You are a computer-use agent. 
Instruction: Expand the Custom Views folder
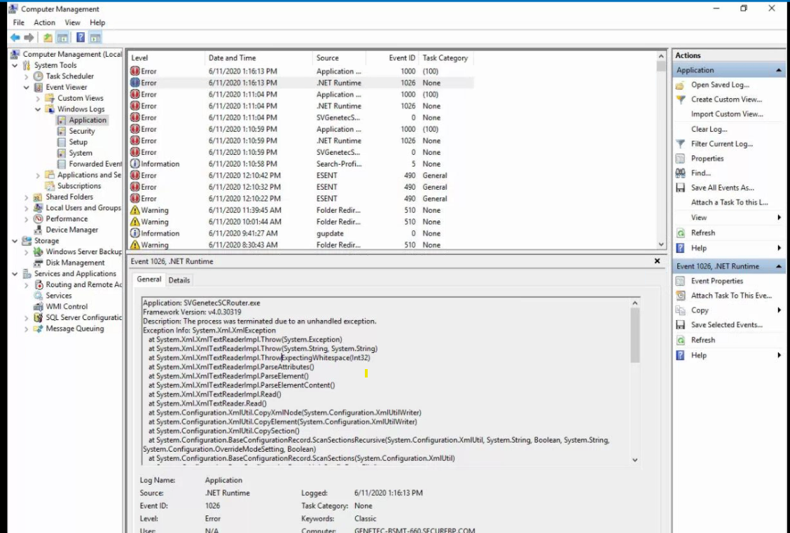point(39,99)
